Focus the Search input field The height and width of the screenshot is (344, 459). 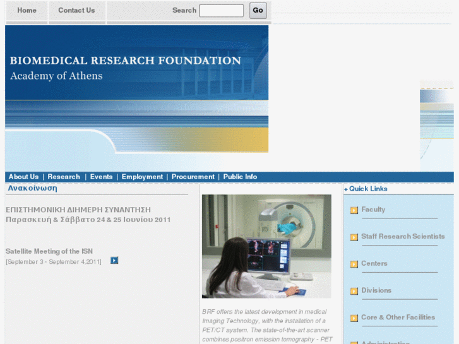tap(222, 11)
